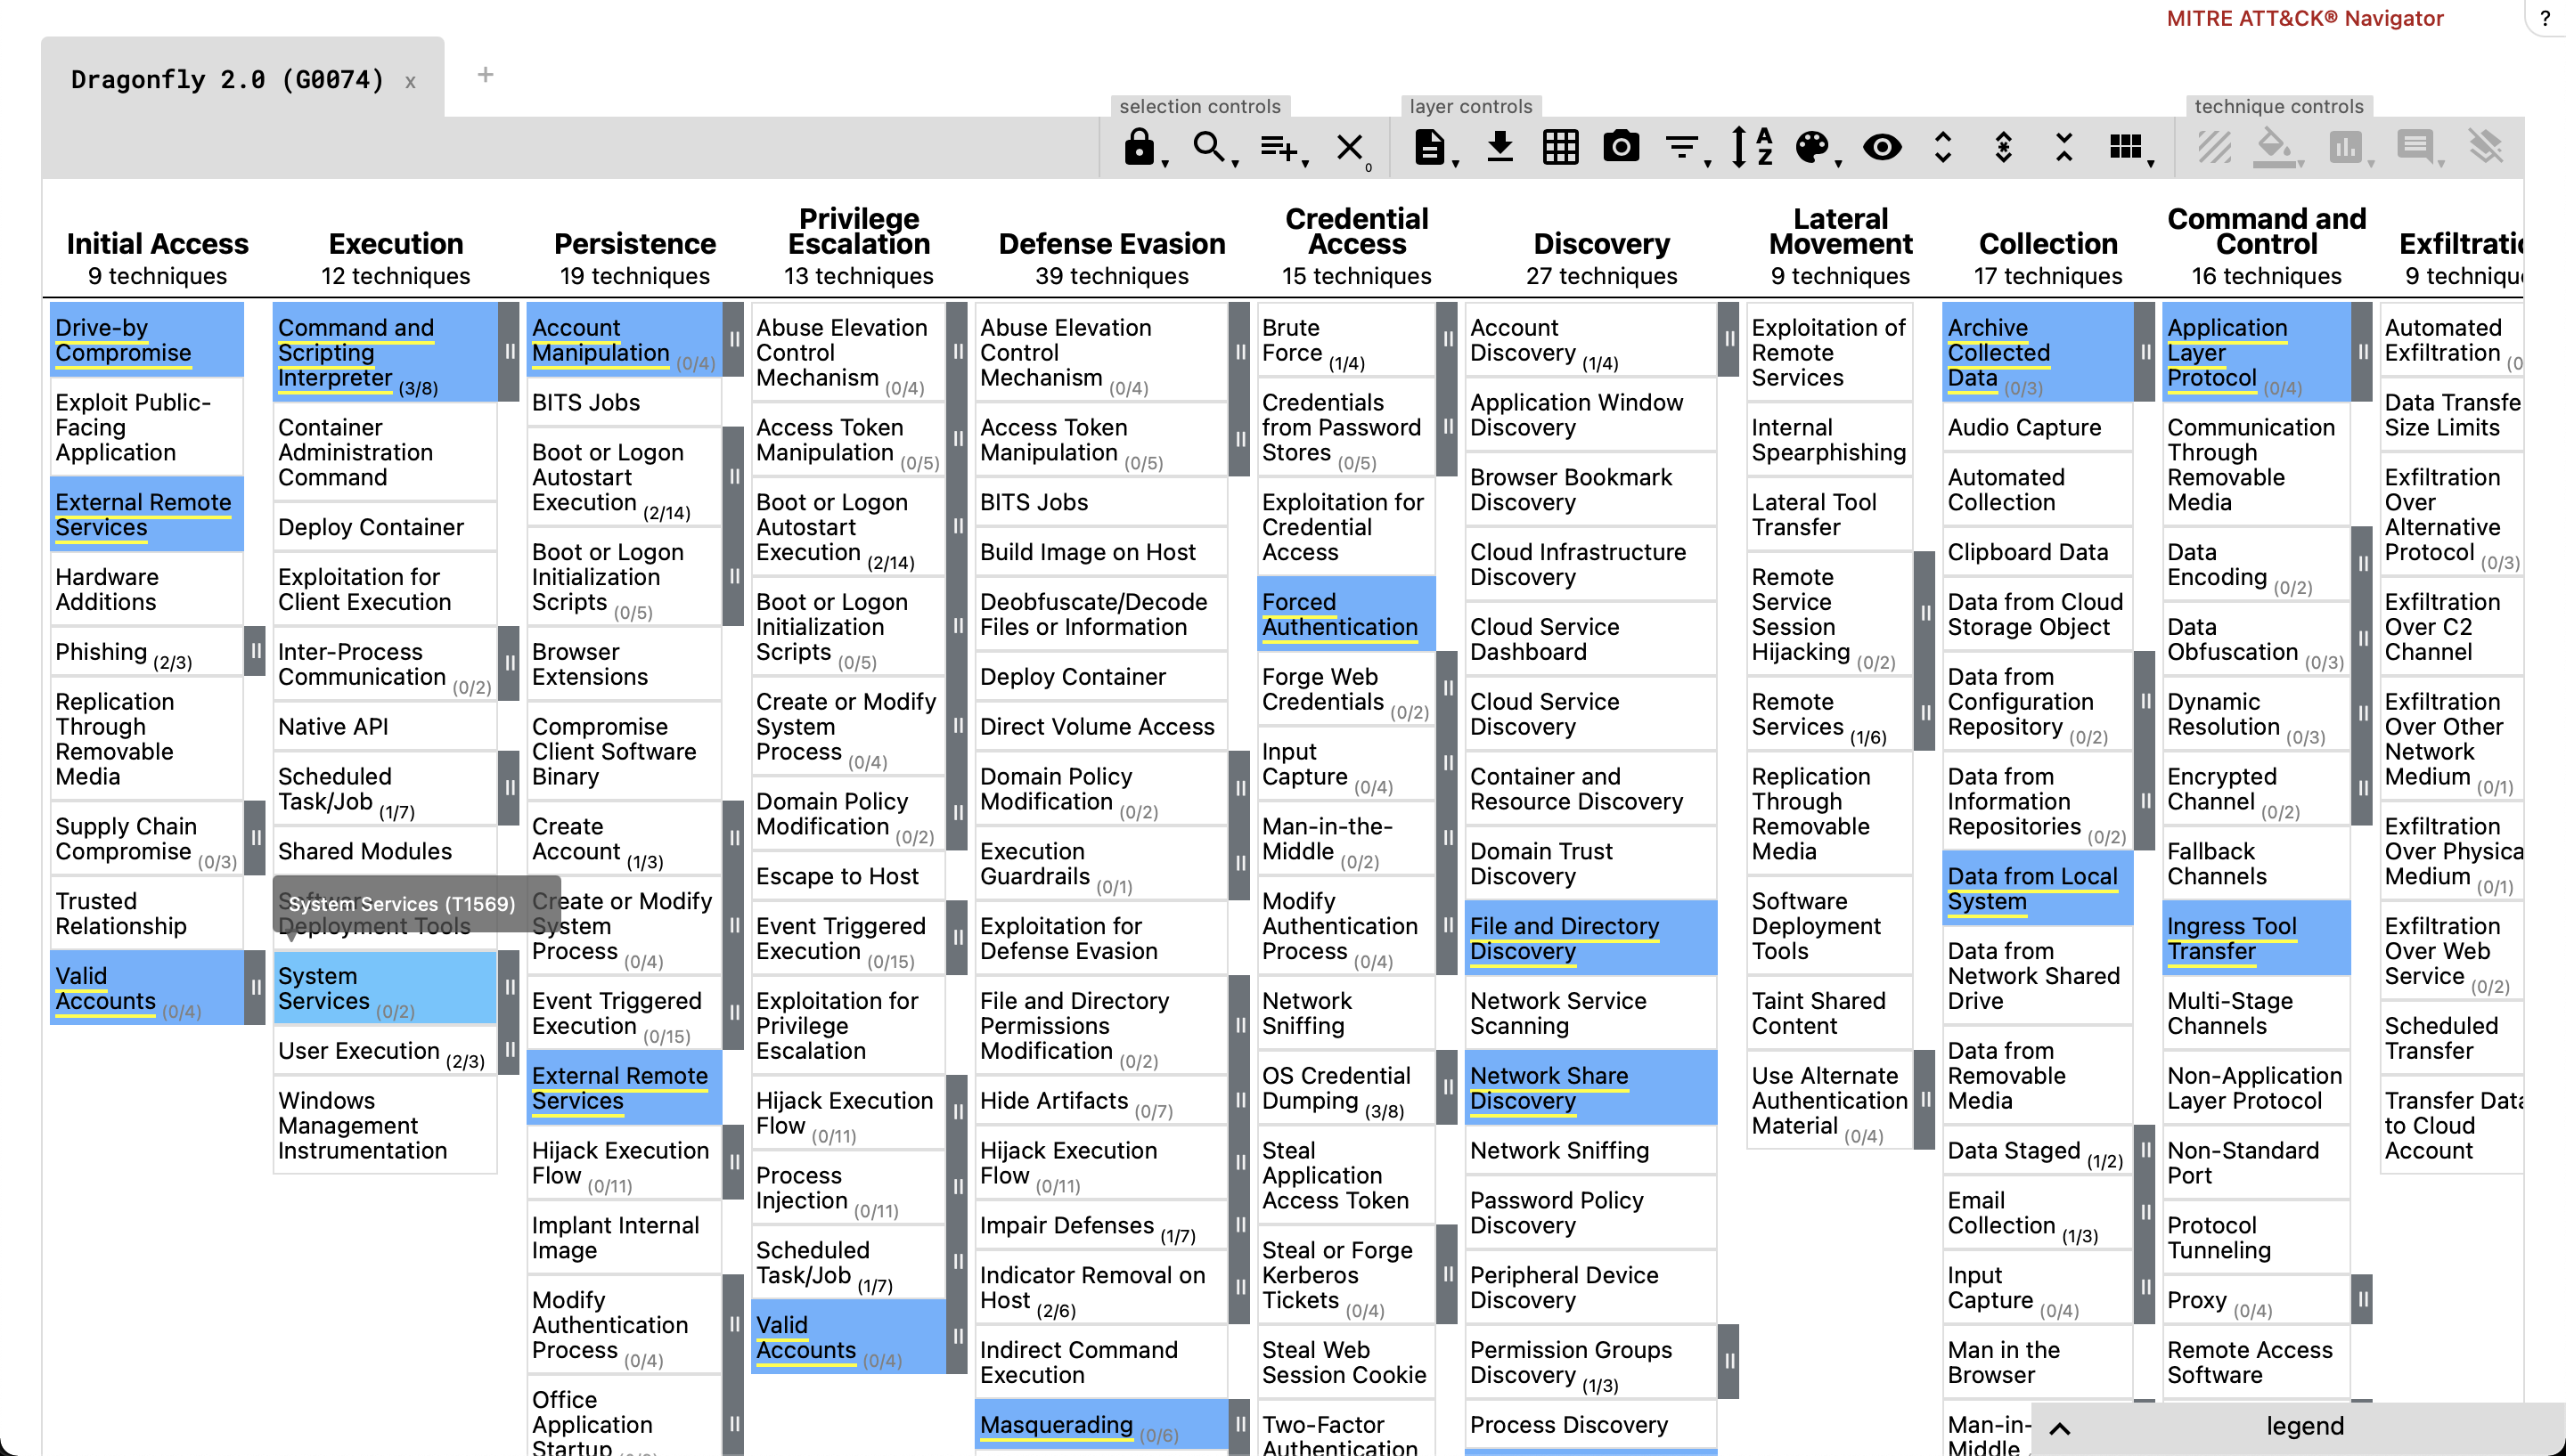The height and width of the screenshot is (1456, 2566).
Task: Click the lock selection behavior icon
Action: click(1139, 148)
